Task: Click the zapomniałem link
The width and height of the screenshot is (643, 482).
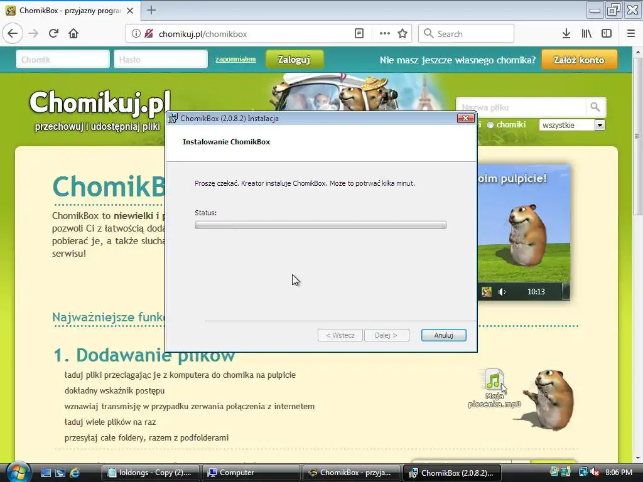Action: tap(235, 59)
